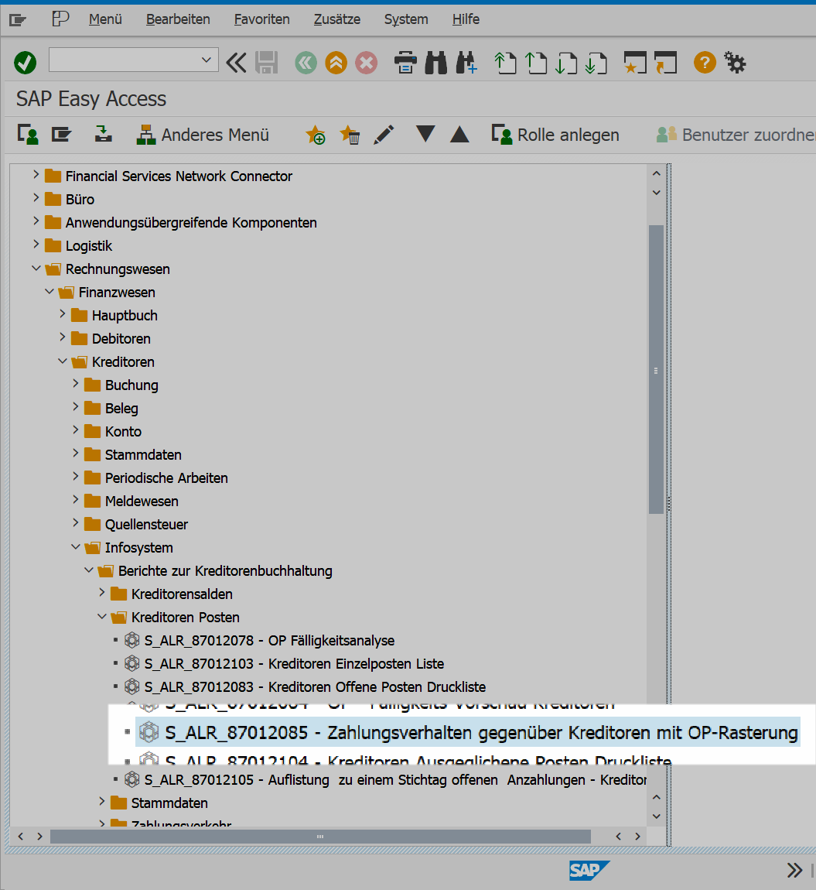This screenshot has width=816, height=890.
Task: Click Create New Session window icon
Action: [635, 63]
